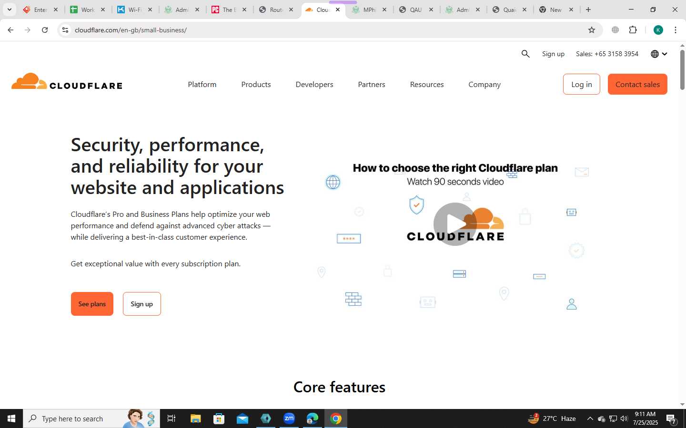The width and height of the screenshot is (686, 428).
Task: Open the language globe selector
Action: tap(659, 54)
